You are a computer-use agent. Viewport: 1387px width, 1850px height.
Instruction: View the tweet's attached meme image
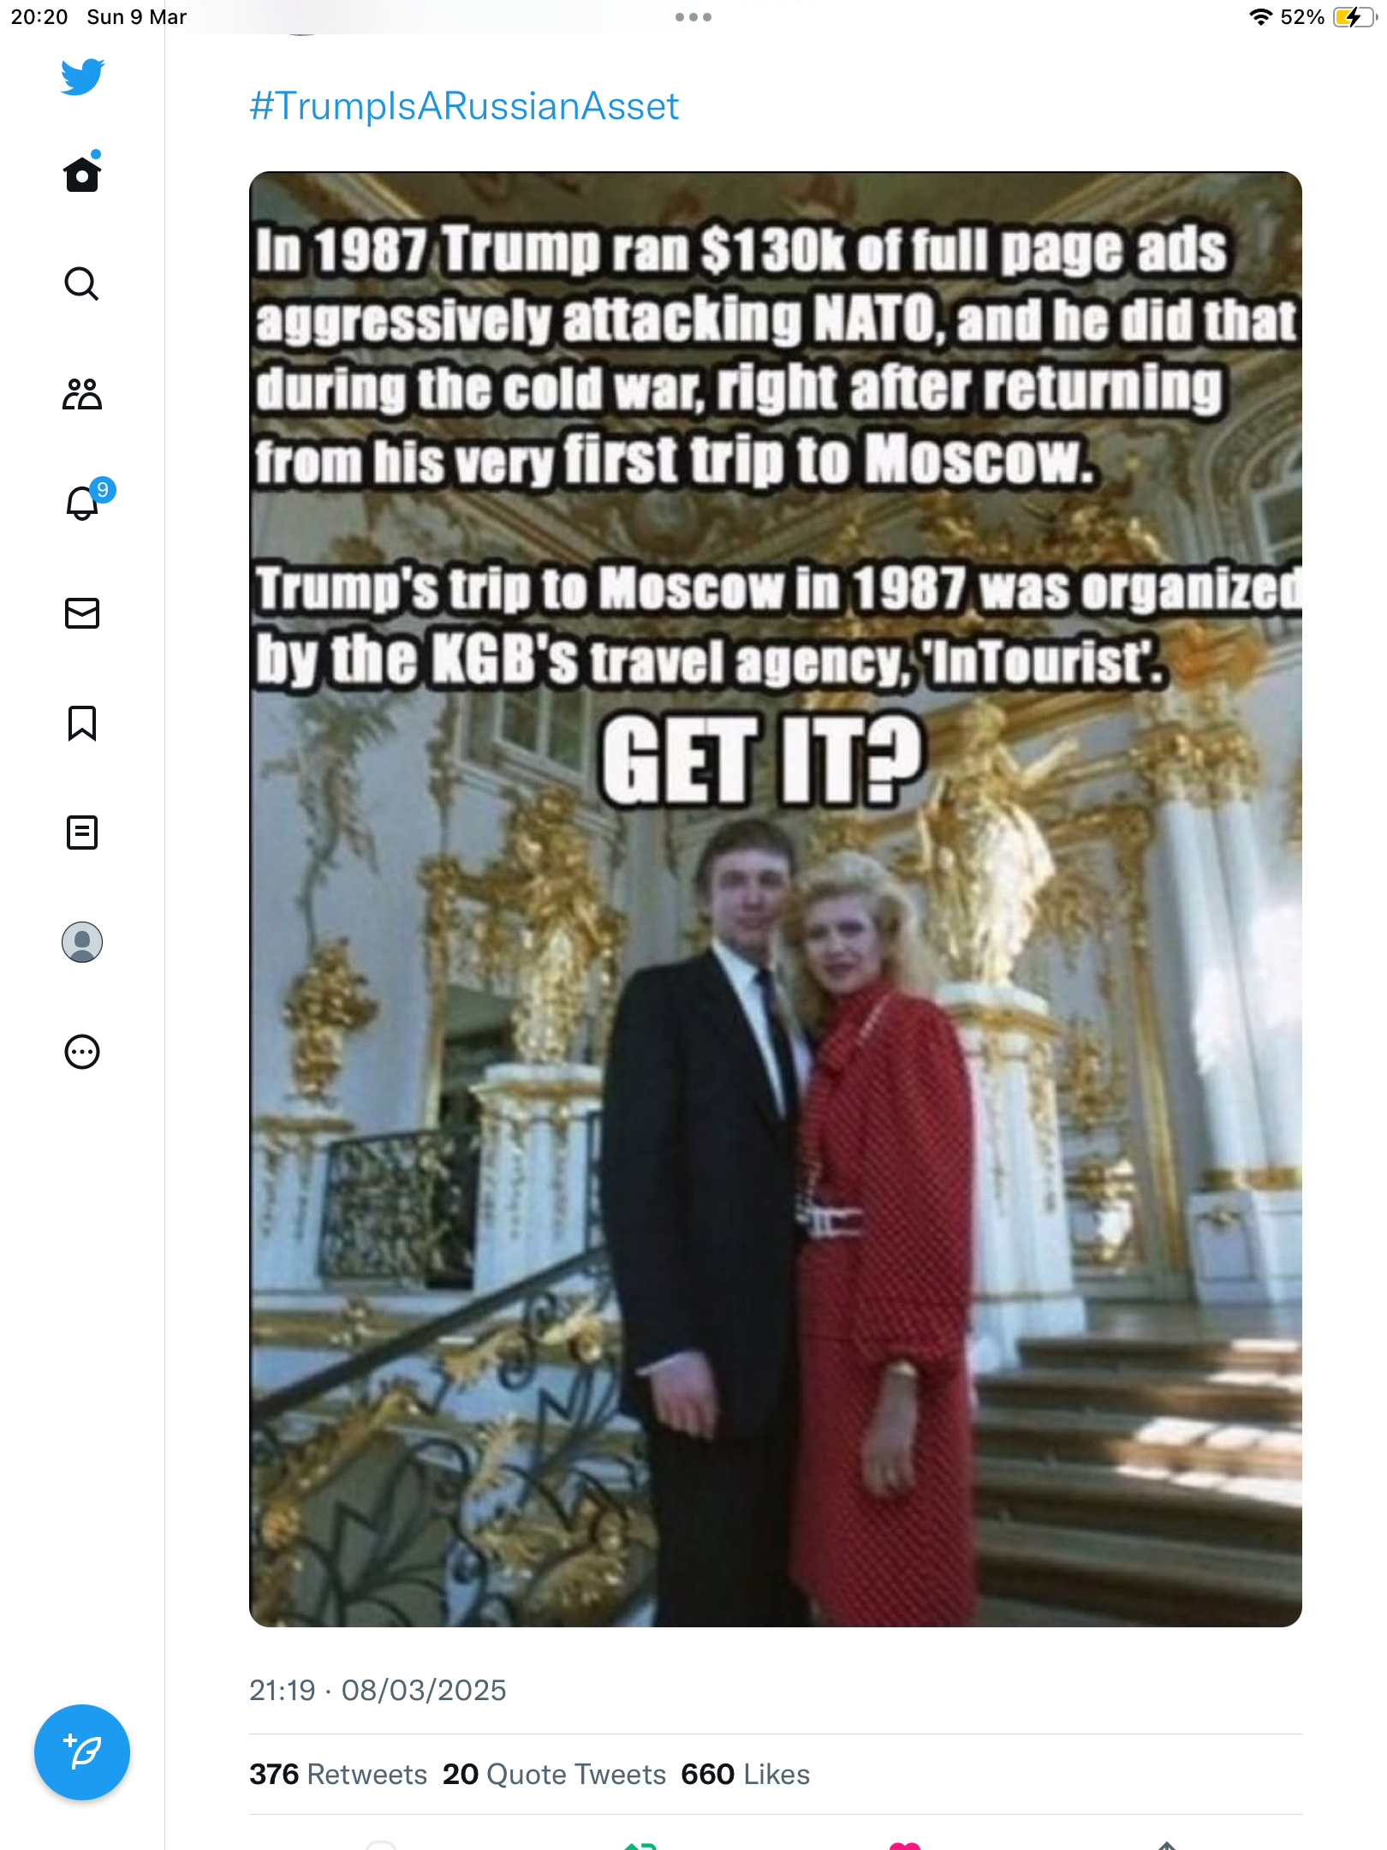(x=776, y=899)
